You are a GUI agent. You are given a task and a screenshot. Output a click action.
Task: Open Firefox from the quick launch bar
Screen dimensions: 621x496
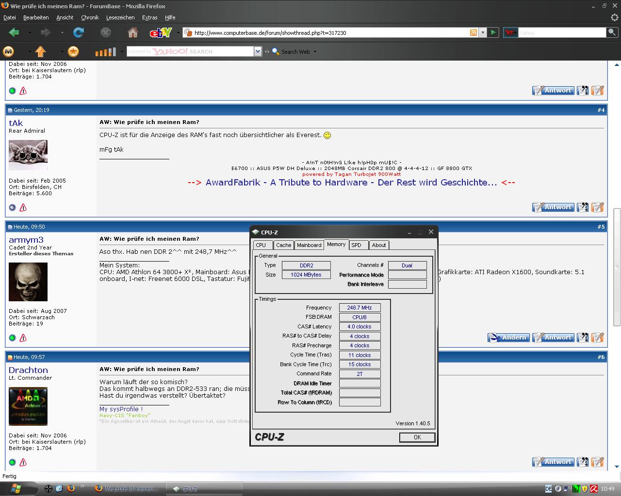click(x=71, y=488)
